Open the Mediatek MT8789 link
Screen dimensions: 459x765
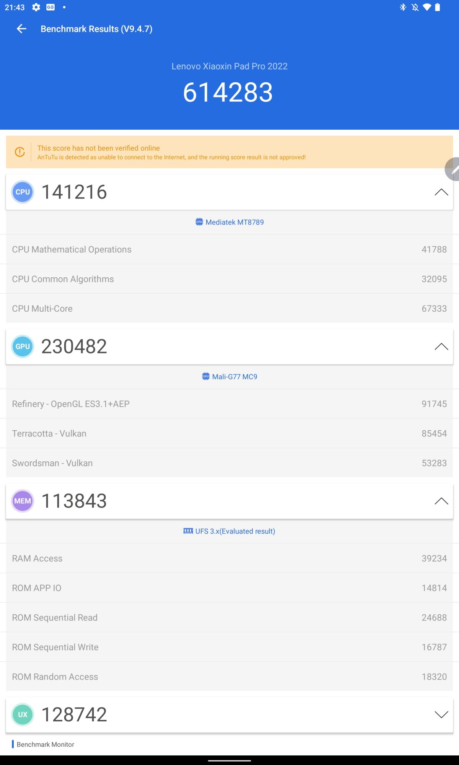[x=234, y=222]
